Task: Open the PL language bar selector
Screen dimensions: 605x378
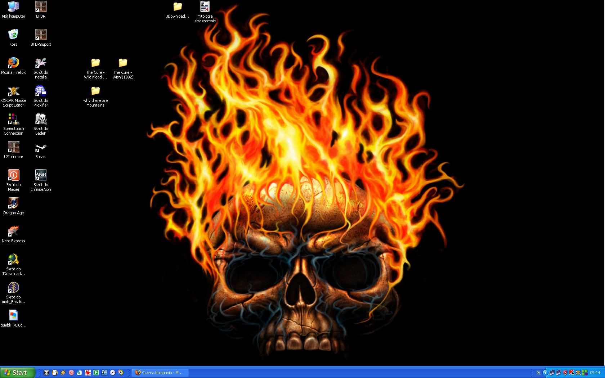Action: 538,373
